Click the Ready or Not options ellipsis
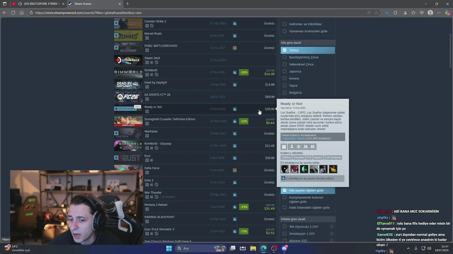 (x=137, y=107)
